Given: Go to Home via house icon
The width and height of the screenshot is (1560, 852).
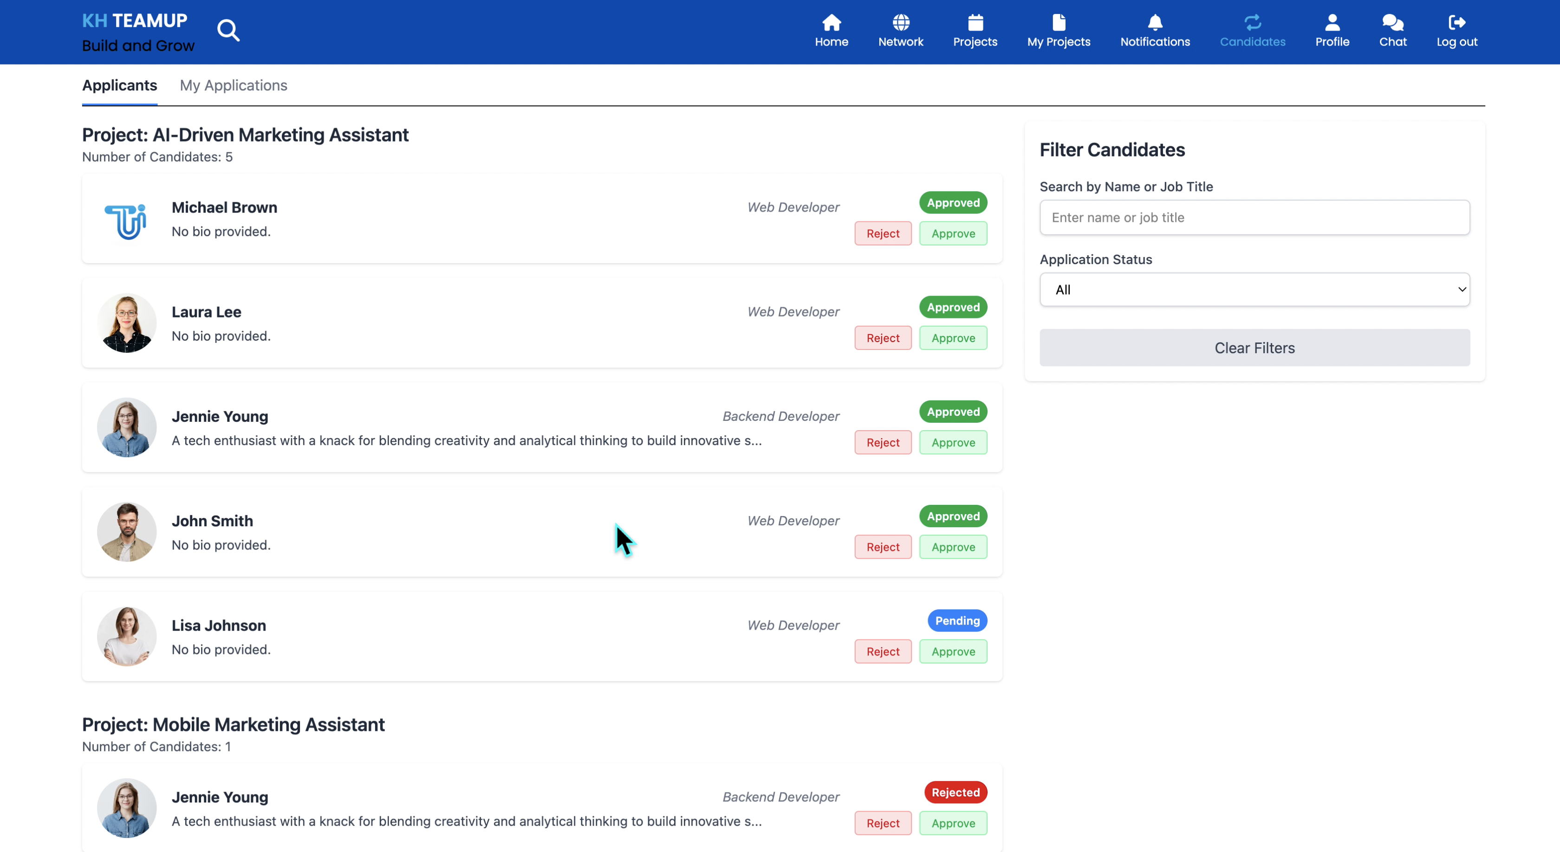Looking at the screenshot, I should pos(831,23).
